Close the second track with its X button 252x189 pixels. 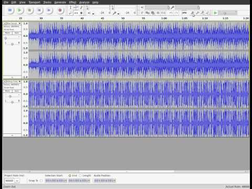tap(5, 81)
